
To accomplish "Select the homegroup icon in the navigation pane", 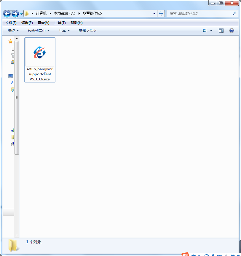I will point(13,130).
